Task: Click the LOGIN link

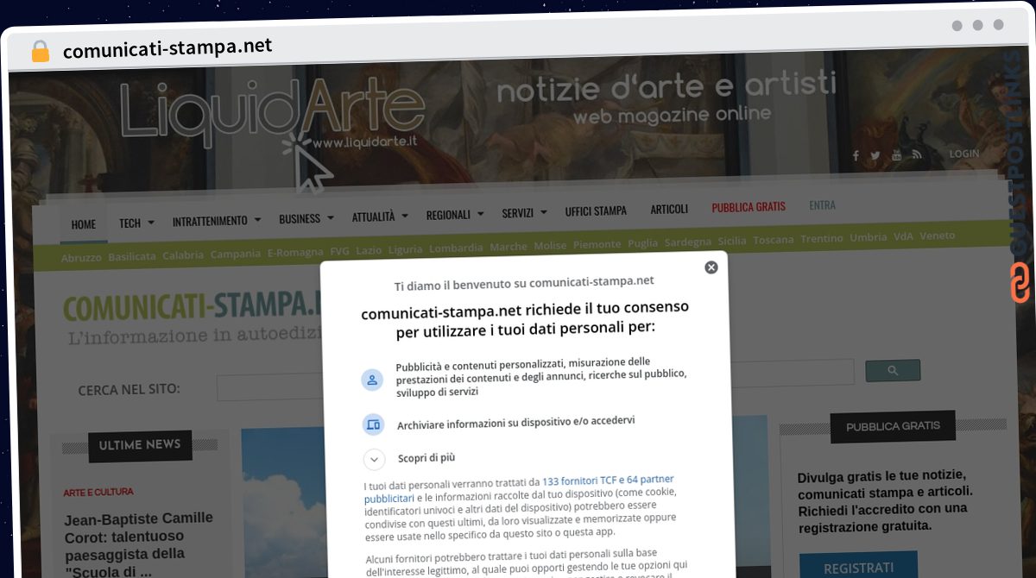Action: point(964,154)
